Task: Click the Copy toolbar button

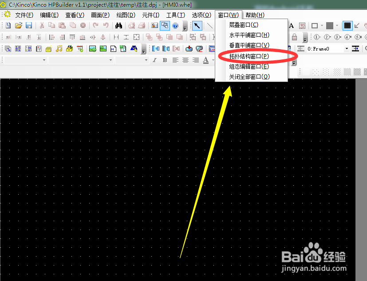Action: point(51,26)
